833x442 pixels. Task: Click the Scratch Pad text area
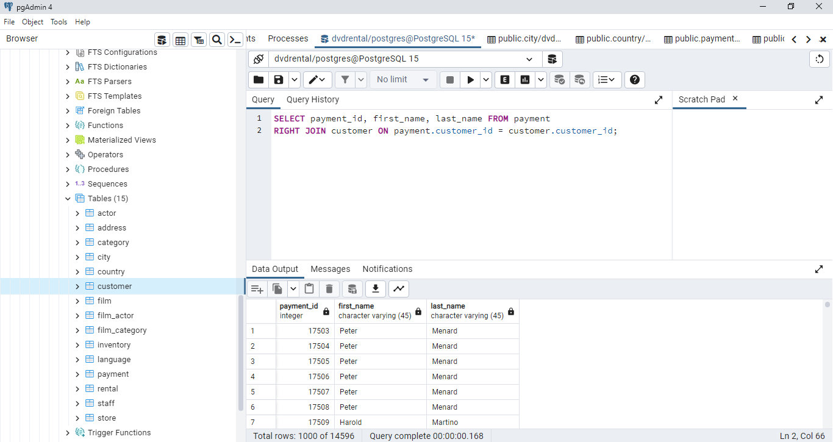pyautogui.click(x=753, y=185)
